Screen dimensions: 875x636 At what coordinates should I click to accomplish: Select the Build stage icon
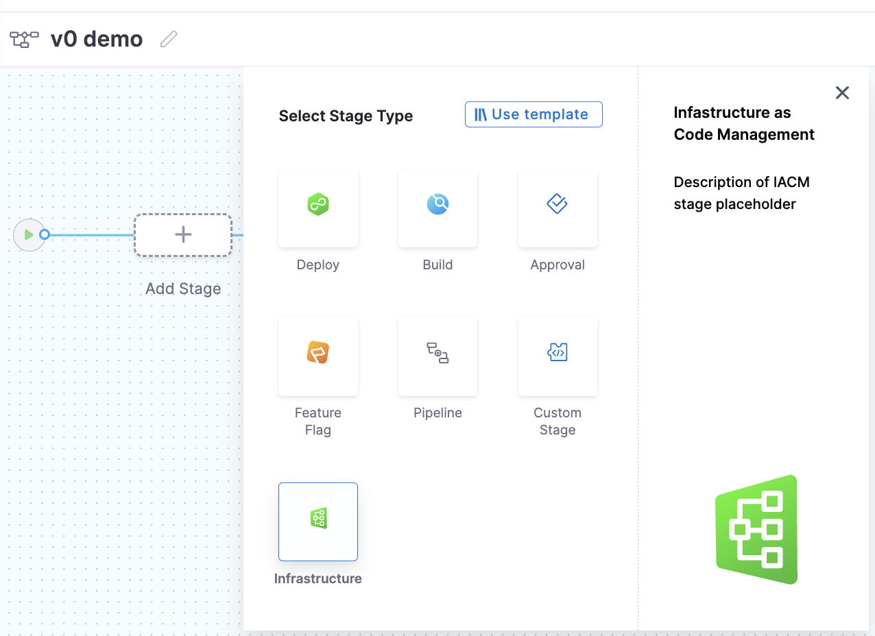(438, 208)
